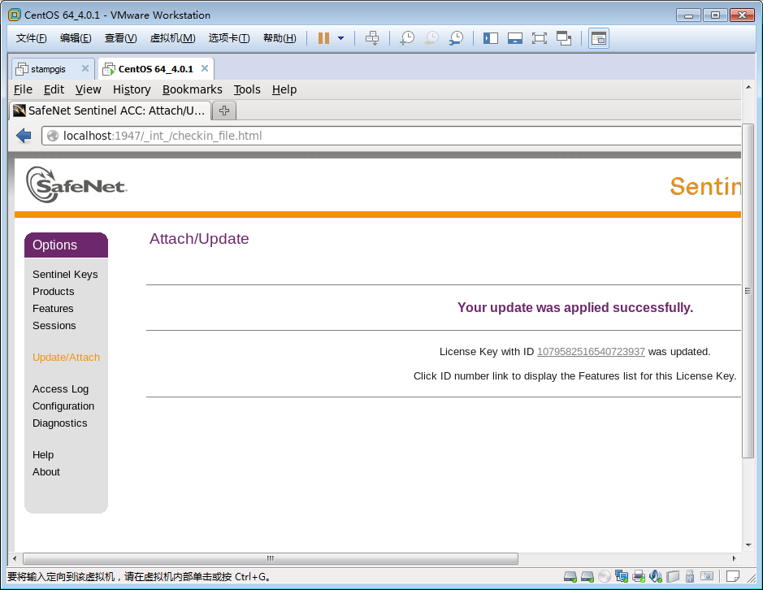The height and width of the screenshot is (590, 763).
Task: Open the Update/Attach page
Action: click(66, 358)
